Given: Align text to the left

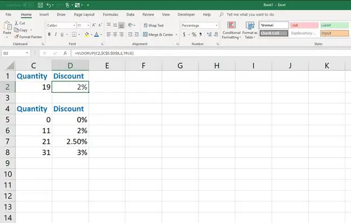Looking at the screenshot, I should (109, 34).
